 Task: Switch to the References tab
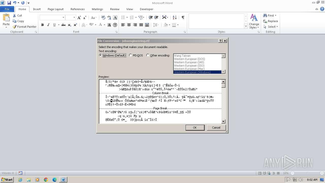tap(78, 9)
